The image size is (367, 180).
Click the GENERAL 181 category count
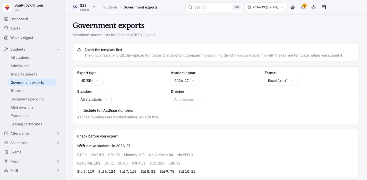click(x=89, y=163)
